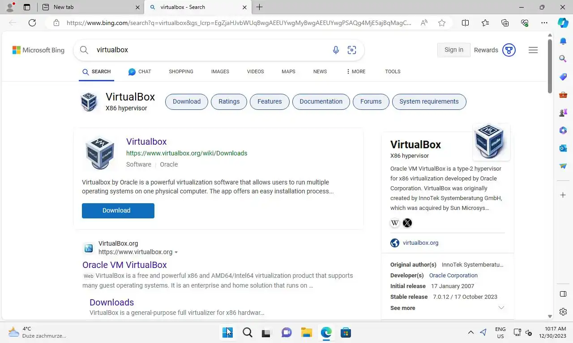Select the Features pill
The height and width of the screenshot is (343, 573).
coord(269,102)
